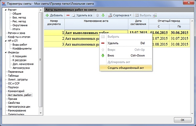Viewport: 196px width, 126px height.
Task: Choose Создать объединённый акт from context menu
Action: tap(126, 68)
